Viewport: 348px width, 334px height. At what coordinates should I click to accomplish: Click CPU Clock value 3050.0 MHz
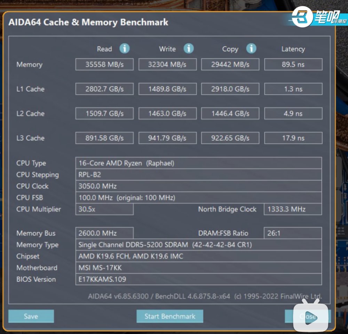click(199, 186)
